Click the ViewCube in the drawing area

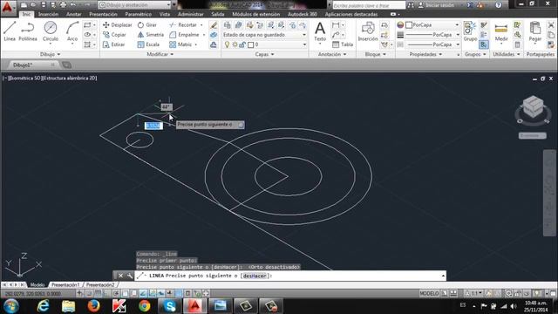point(533,106)
